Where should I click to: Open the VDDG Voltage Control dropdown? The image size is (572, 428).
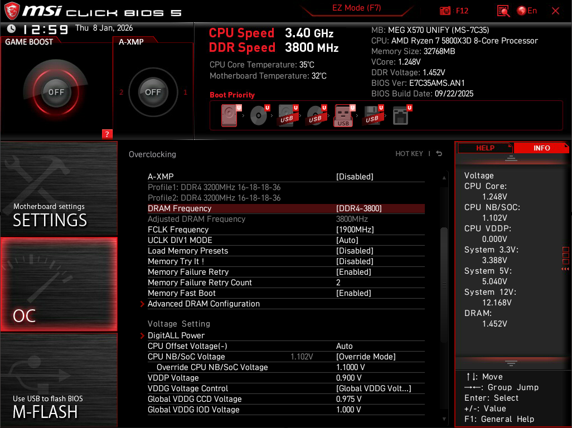click(x=286, y=388)
